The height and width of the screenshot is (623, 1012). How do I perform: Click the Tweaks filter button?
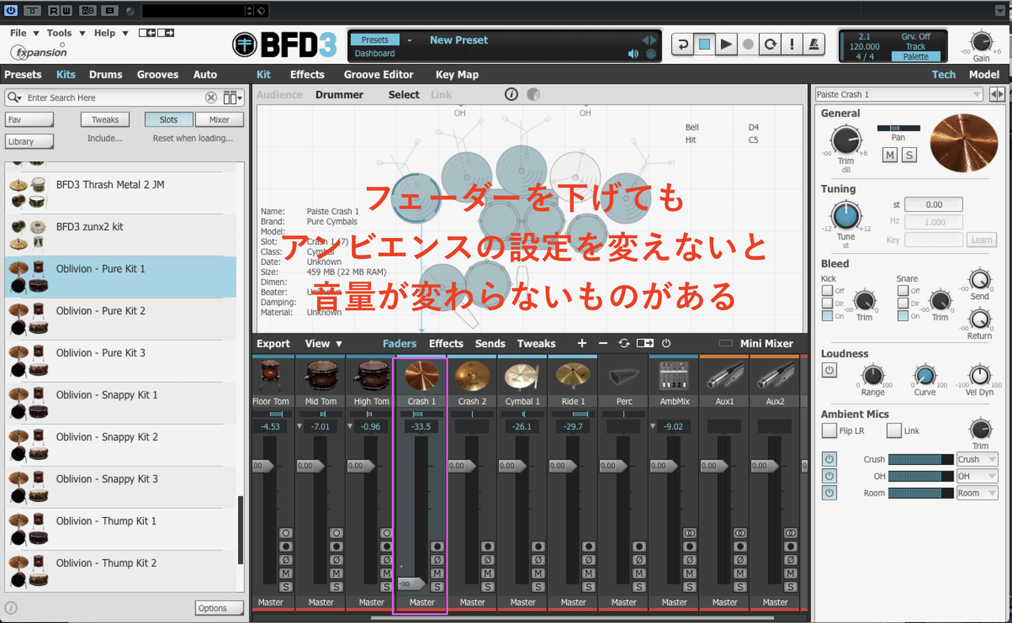(105, 119)
